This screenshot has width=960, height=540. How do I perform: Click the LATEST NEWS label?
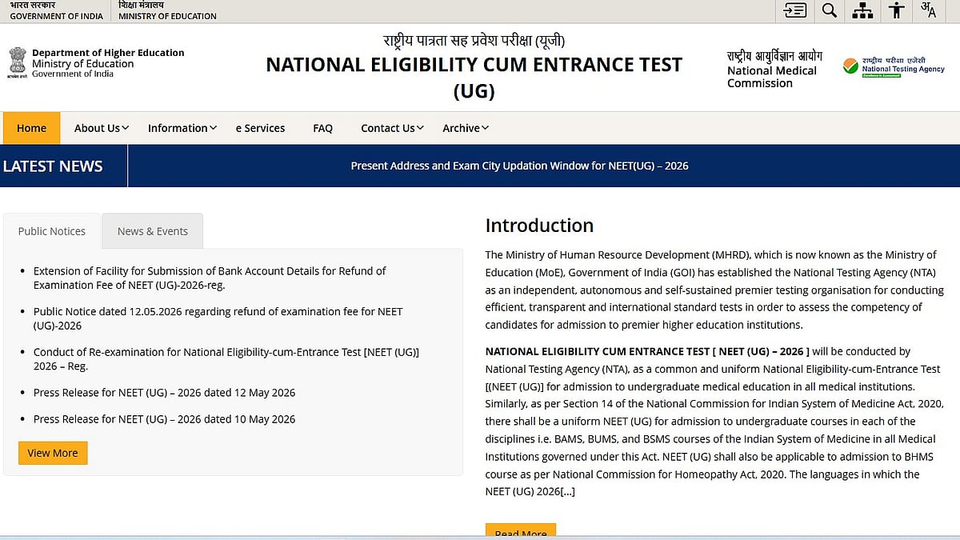coord(53,166)
